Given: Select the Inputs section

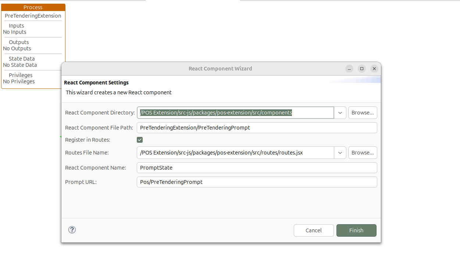Looking at the screenshot, I should pyautogui.click(x=16, y=25).
